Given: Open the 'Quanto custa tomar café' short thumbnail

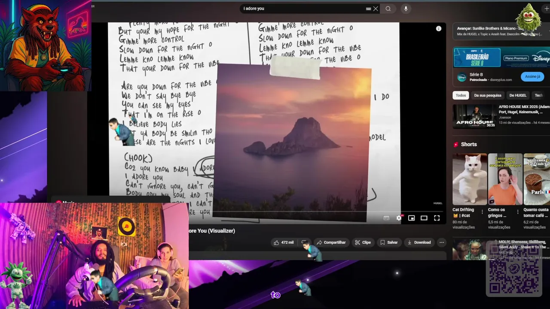Looking at the screenshot, I should [x=537, y=179].
